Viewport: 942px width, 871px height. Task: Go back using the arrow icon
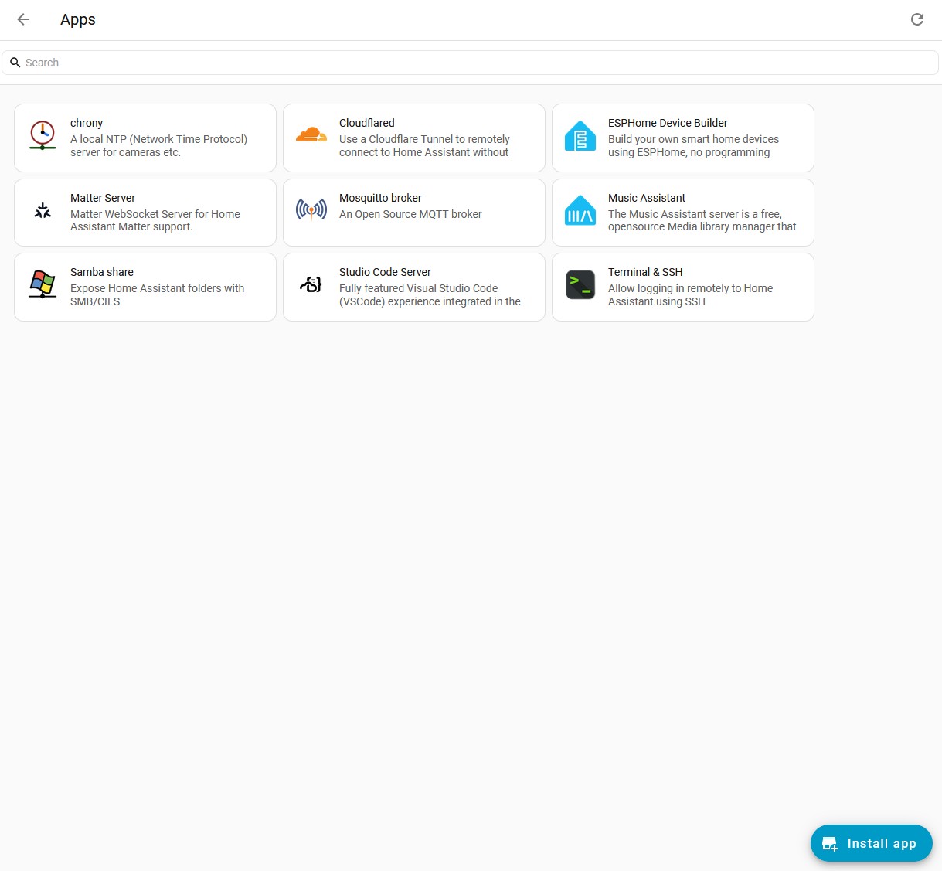23,19
